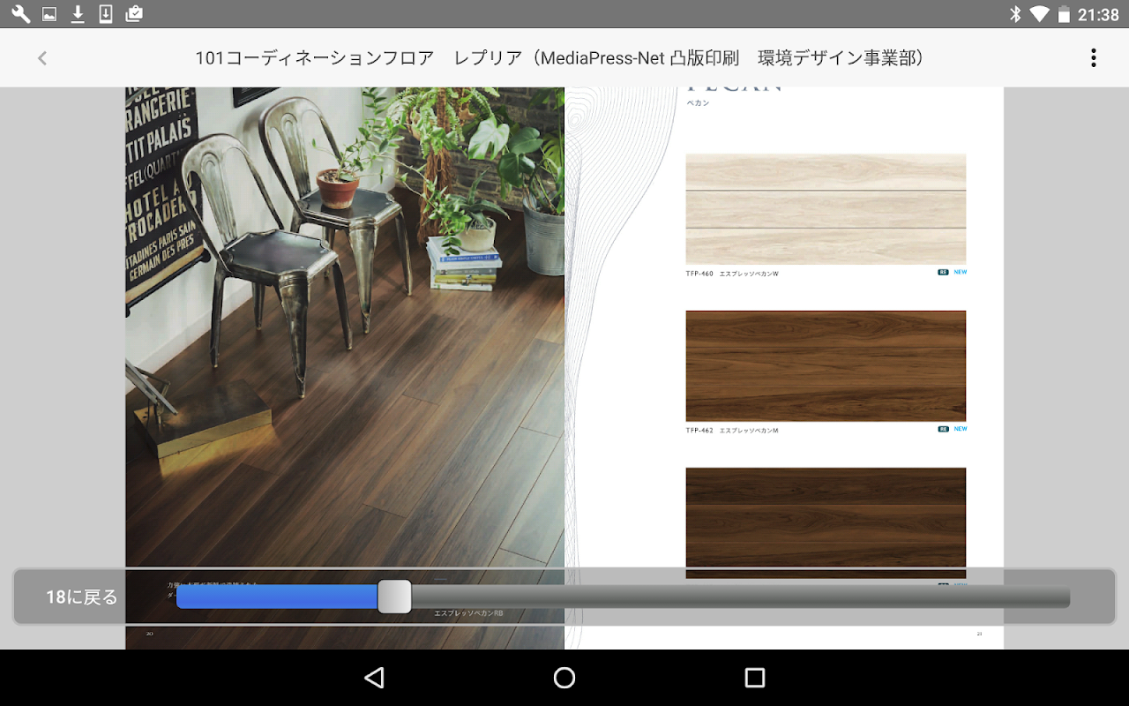
Task: Select the TFP-462 medium brown floor sample
Action: pyautogui.click(x=826, y=366)
